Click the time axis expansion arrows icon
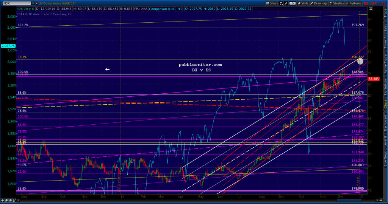Viewport: 388px width, 204px height. coord(381,200)
